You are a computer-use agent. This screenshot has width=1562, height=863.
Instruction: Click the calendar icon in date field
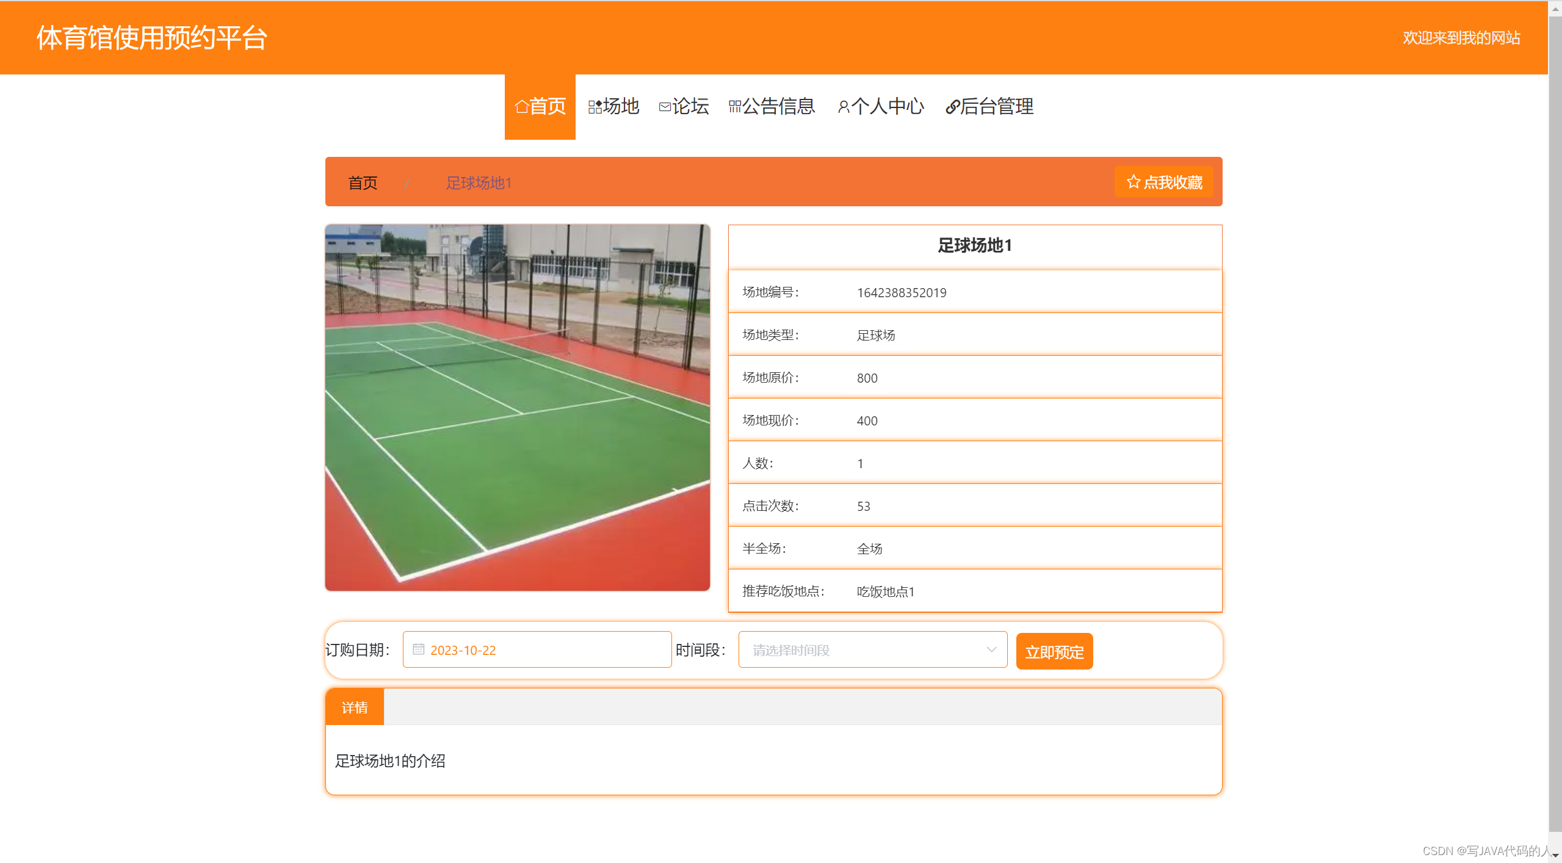click(x=418, y=649)
